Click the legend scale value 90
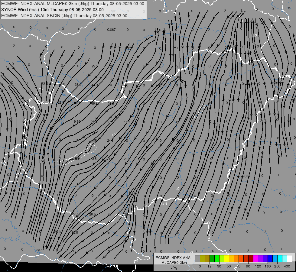Viewport: 296px width, 272px height. point(248,266)
